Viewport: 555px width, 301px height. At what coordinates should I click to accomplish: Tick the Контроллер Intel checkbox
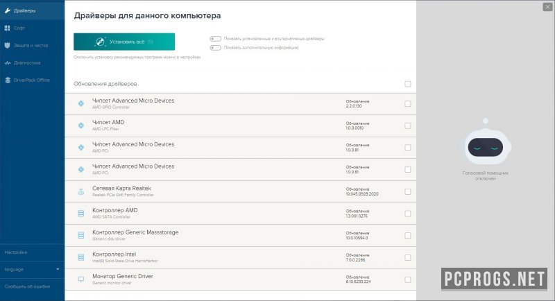tap(408, 257)
